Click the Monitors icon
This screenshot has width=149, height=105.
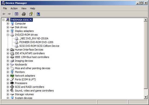[12, 72]
